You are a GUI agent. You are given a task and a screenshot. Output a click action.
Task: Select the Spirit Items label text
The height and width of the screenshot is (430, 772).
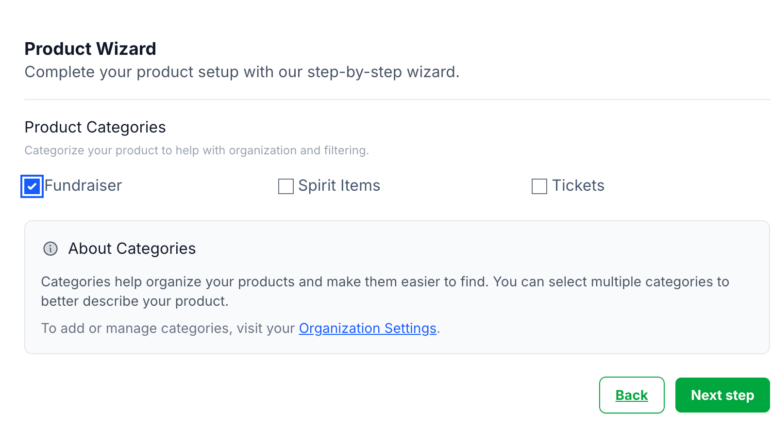339,186
